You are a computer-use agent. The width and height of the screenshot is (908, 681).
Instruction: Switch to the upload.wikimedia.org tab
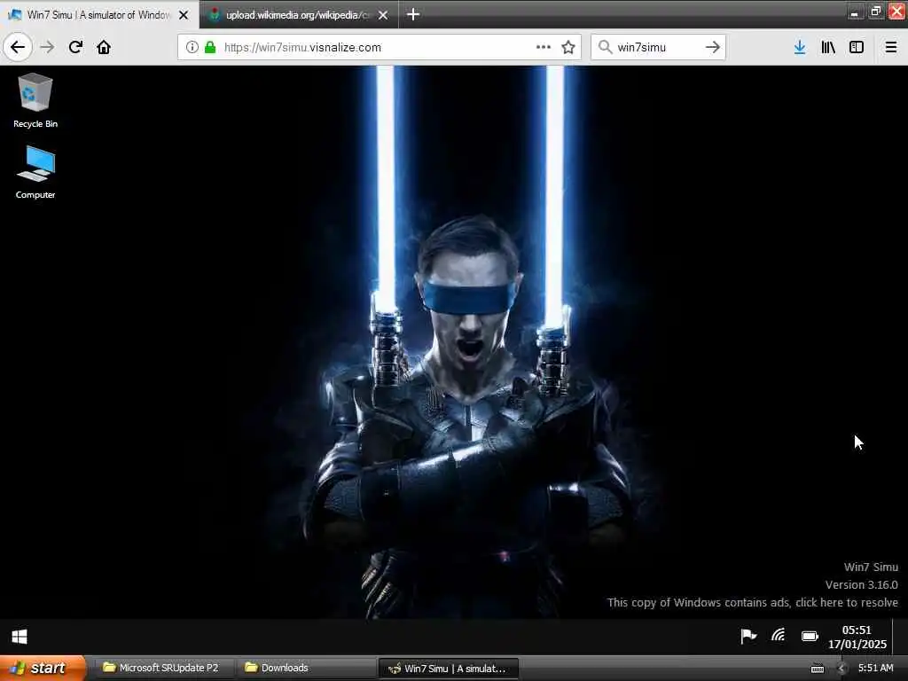(298, 14)
